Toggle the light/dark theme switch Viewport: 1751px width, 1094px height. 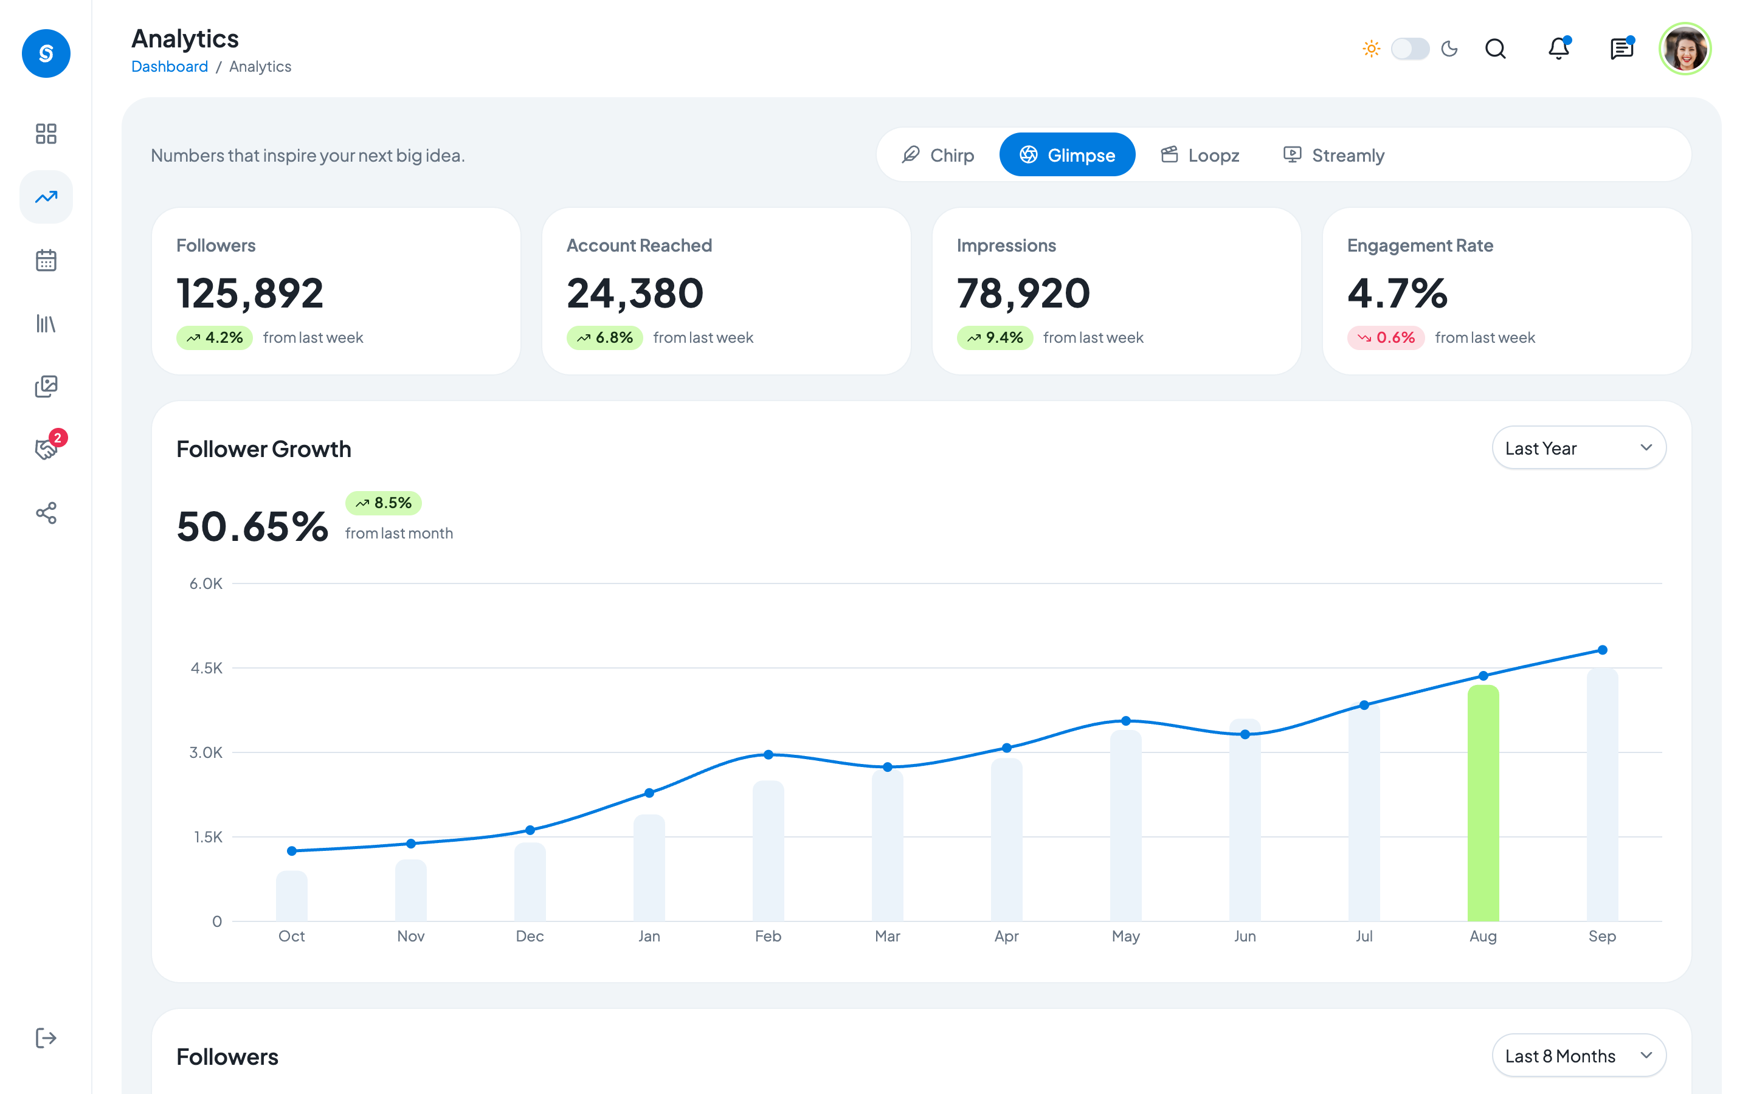point(1409,49)
